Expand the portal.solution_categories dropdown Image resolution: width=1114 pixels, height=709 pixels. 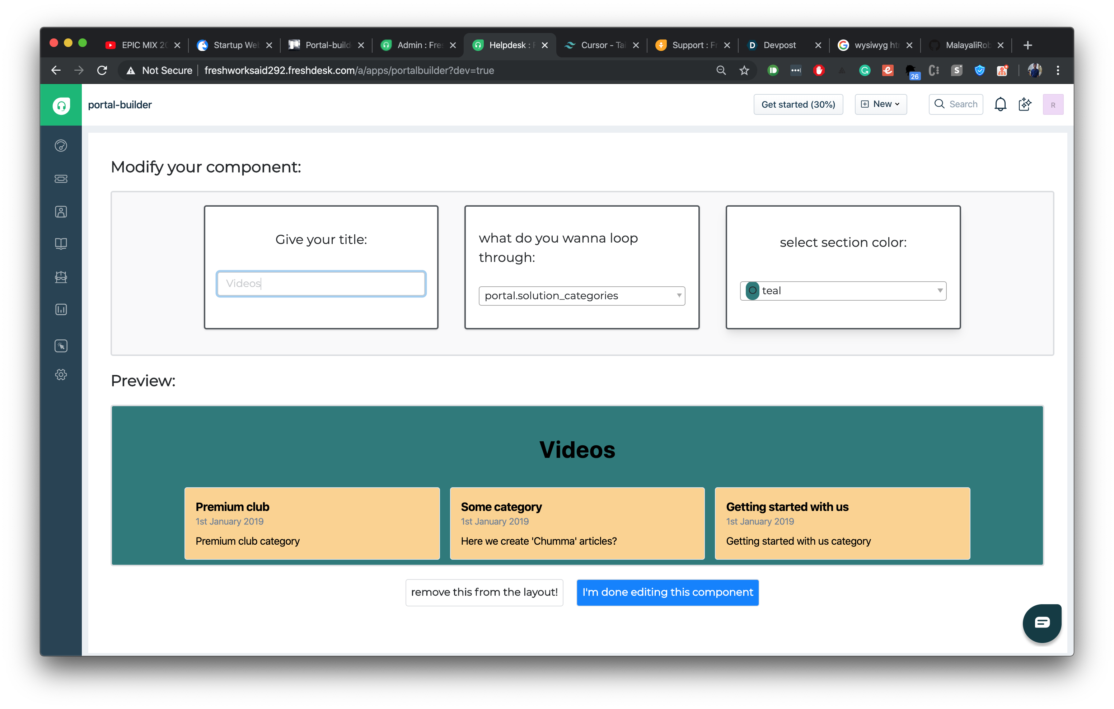click(581, 296)
